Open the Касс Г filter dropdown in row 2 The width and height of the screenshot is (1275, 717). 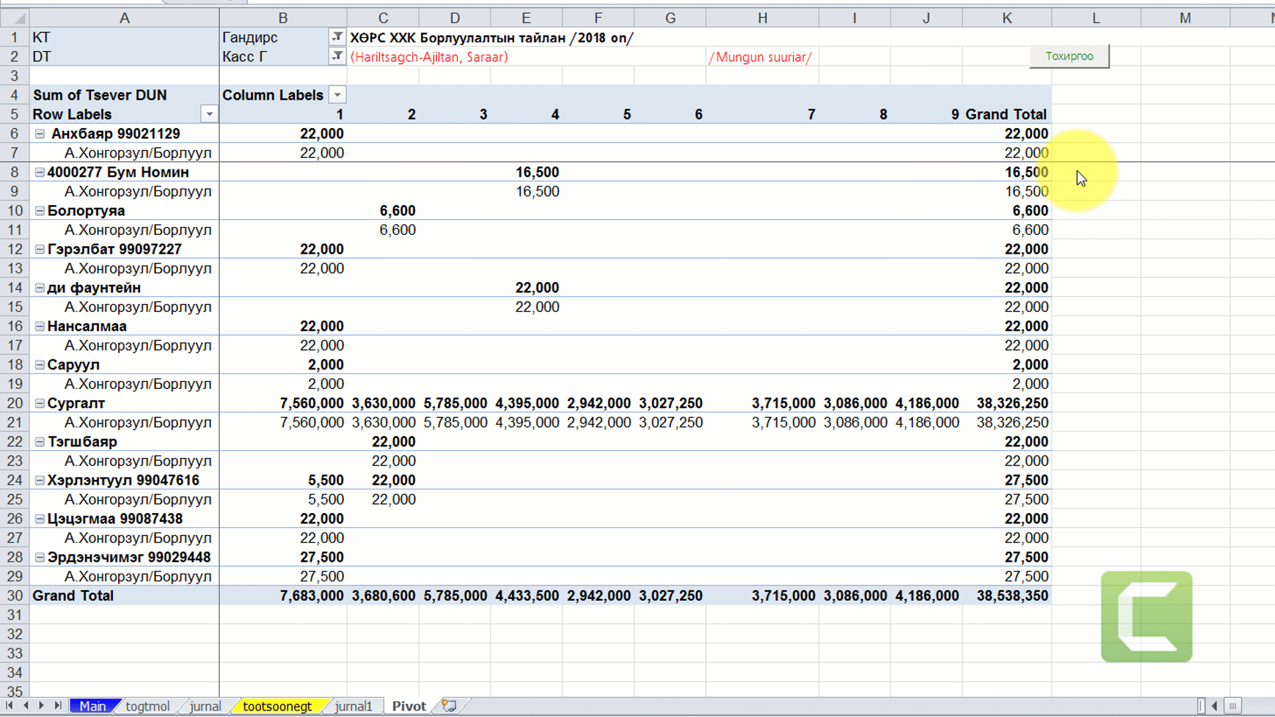(x=337, y=56)
